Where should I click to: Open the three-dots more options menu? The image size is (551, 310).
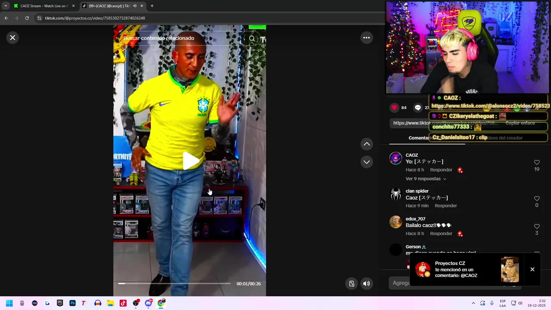[x=366, y=37]
